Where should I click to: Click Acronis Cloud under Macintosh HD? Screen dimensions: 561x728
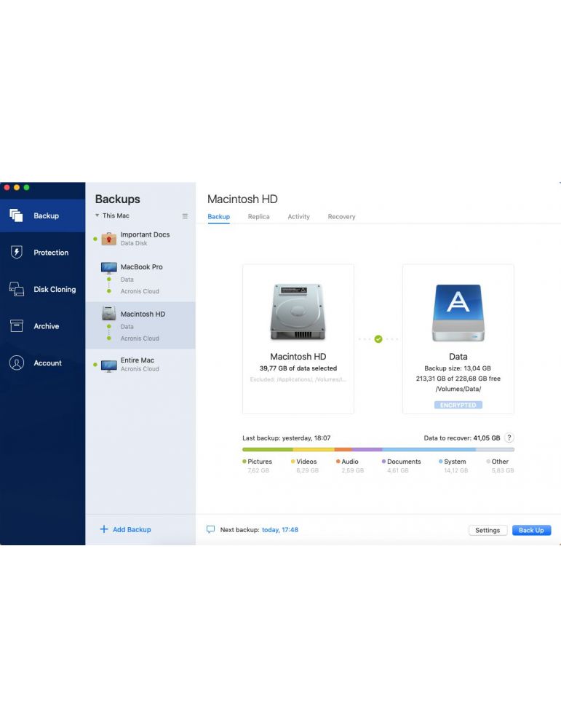140,339
